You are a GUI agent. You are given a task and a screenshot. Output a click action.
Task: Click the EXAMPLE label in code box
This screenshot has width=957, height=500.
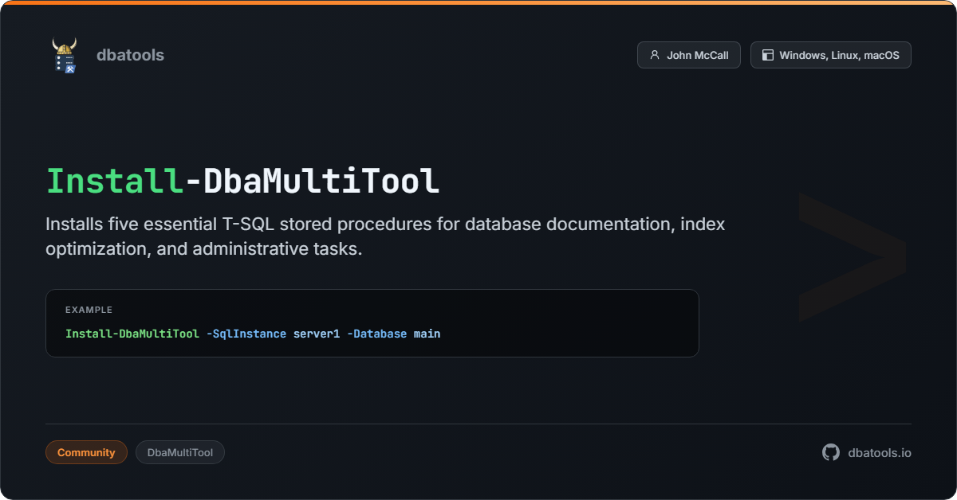(x=89, y=310)
